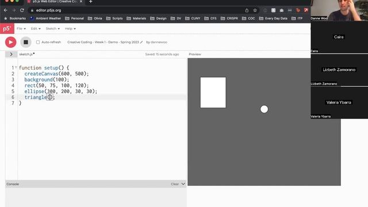Edit the sketch name pencil icon
Viewport: 368px width, 207px height.
pyautogui.click(x=141, y=42)
